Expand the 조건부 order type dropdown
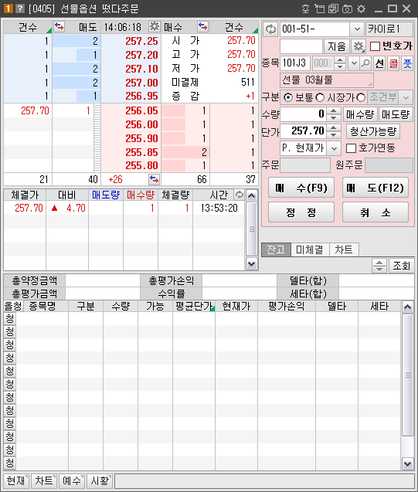 (406, 97)
